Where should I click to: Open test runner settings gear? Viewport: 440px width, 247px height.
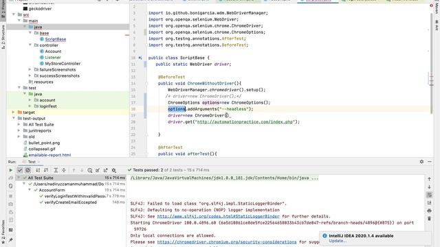tap(114, 170)
